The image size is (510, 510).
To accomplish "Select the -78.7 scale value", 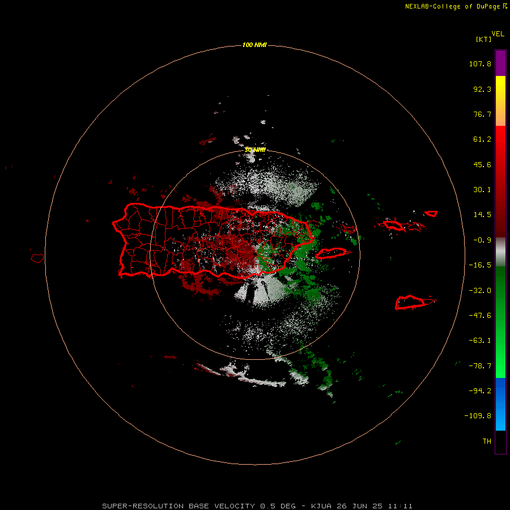I will pyautogui.click(x=480, y=366).
